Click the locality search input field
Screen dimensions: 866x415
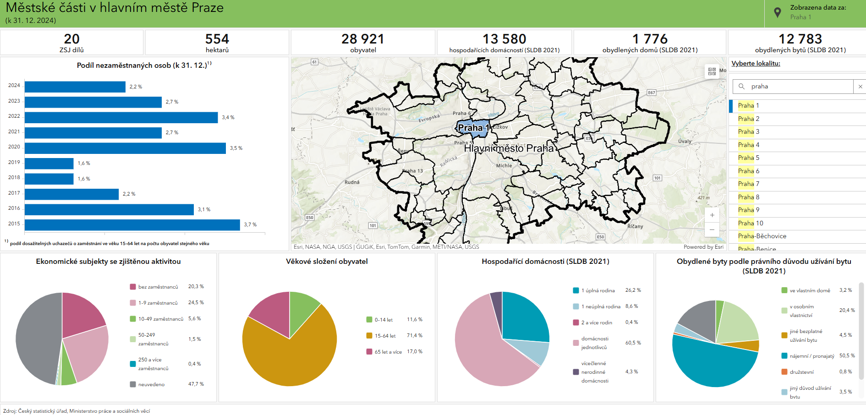click(x=800, y=87)
